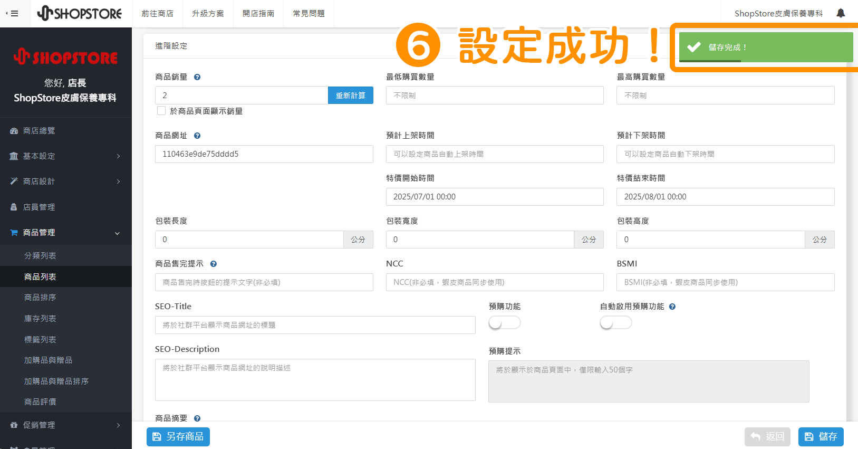Click help icon next to 商品銷量

point(197,77)
